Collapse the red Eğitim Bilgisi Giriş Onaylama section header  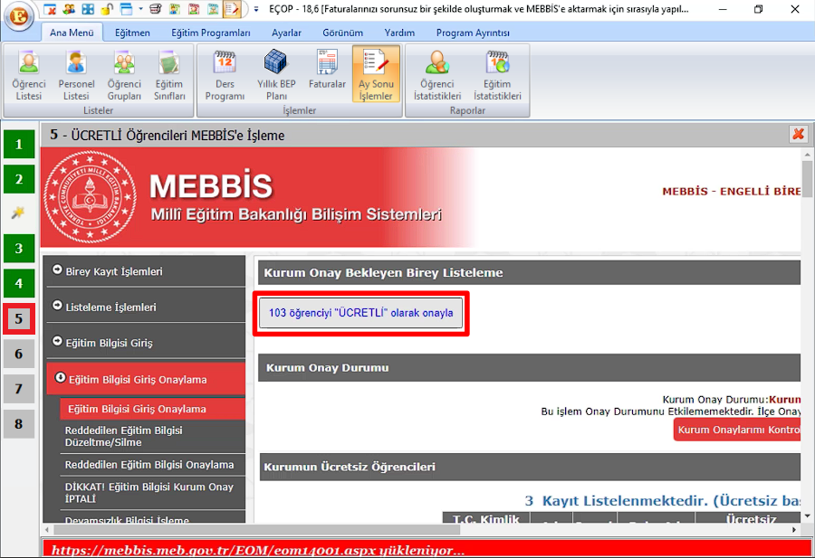coord(146,379)
